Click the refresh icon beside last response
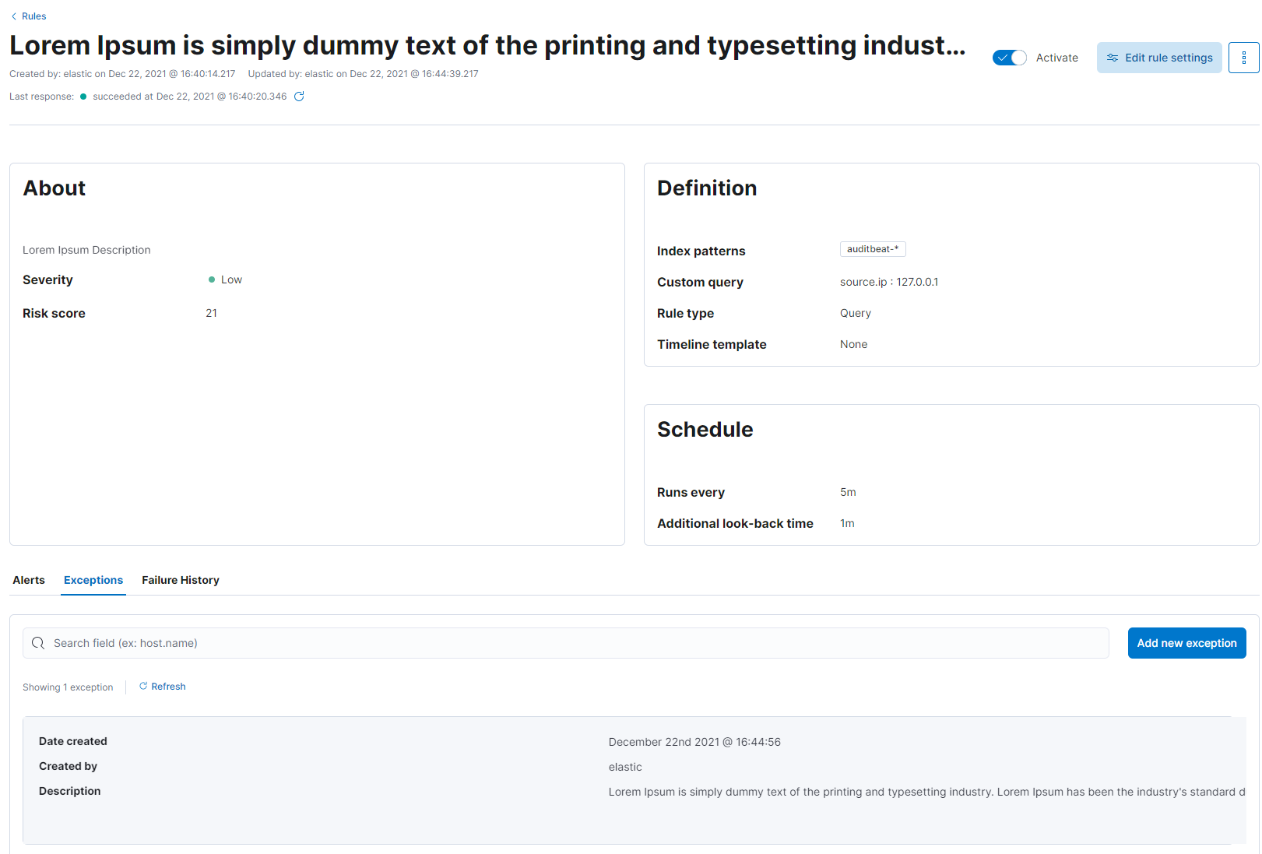The height and width of the screenshot is (854, 1262). pyautogui.click(x=299, y=97)
